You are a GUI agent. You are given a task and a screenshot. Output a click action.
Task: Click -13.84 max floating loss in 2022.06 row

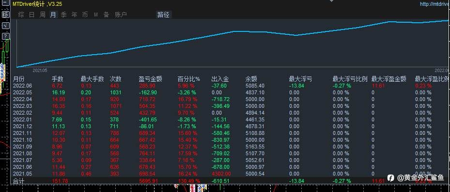296,86
